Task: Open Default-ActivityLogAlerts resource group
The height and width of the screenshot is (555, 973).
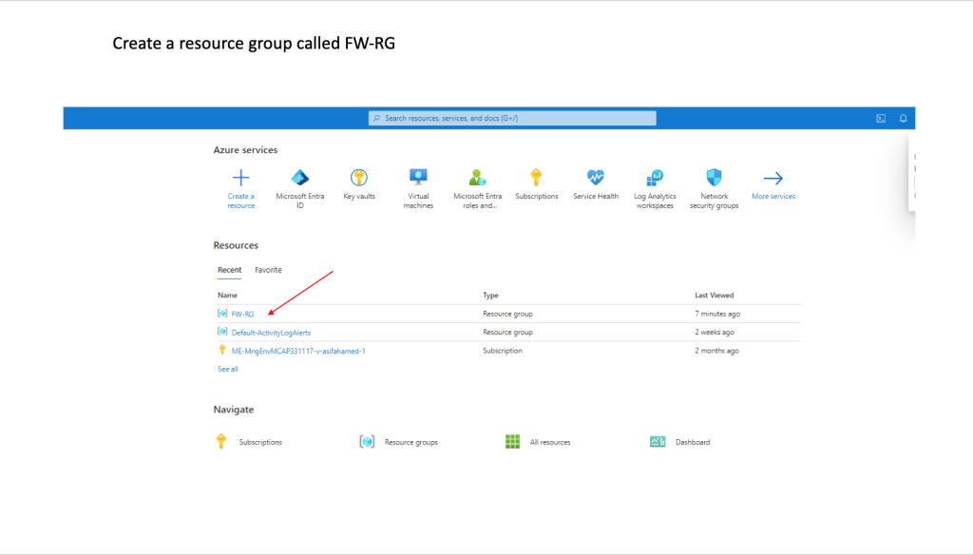Action: 271,333
